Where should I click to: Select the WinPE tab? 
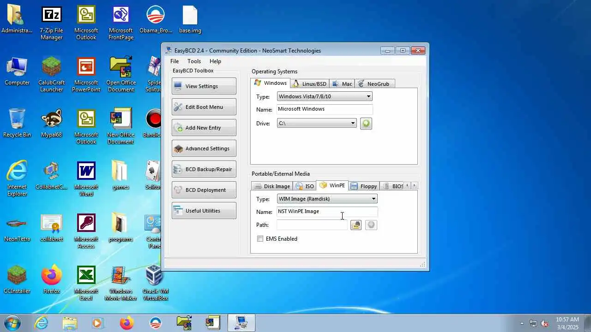click(x=332, y=185)
